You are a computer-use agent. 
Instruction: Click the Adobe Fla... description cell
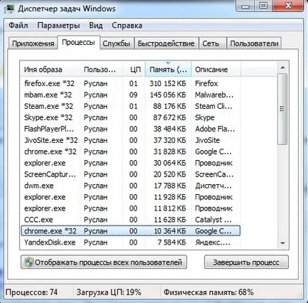(215, 129)
